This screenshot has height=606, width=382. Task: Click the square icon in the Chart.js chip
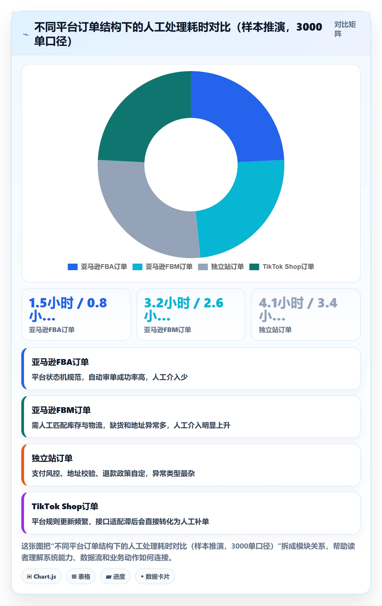point(29,577)
